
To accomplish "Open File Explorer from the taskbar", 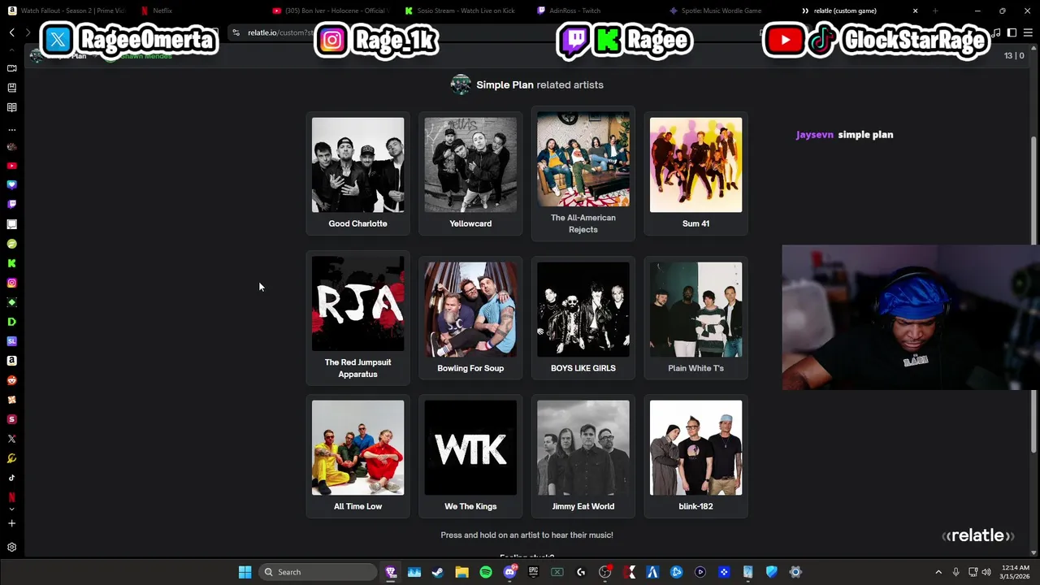I will click(461, 572).
